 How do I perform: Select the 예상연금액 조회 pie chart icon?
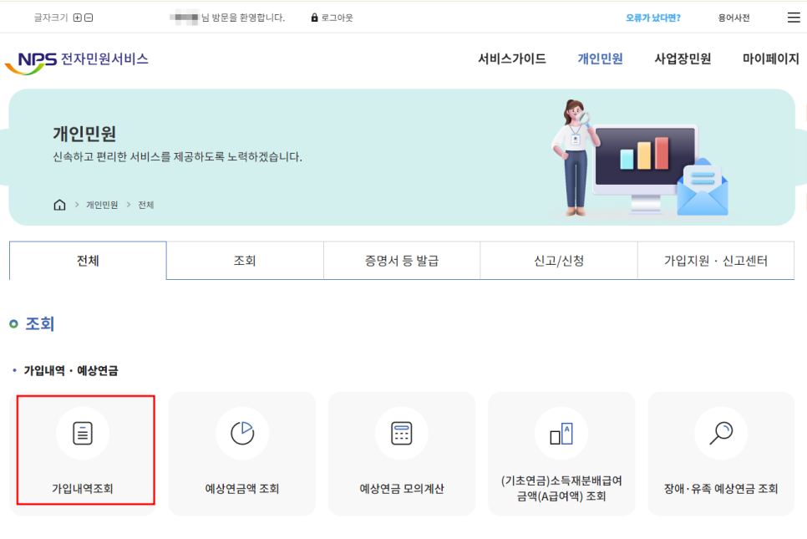tap(241, 433)
